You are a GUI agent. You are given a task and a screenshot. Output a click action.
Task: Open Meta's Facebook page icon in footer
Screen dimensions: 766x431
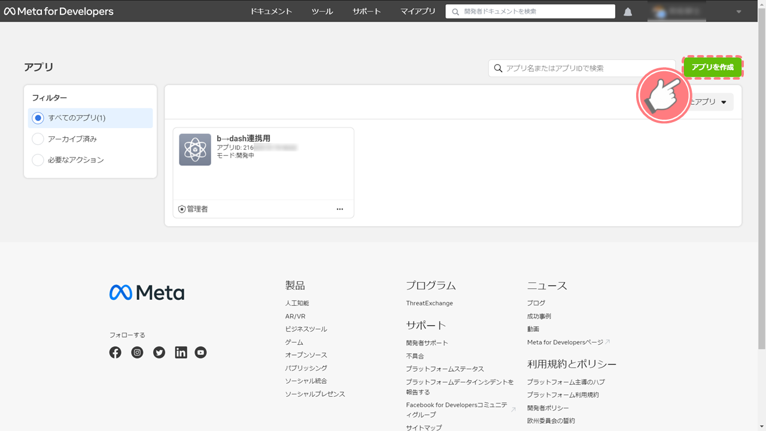point(115,353)
